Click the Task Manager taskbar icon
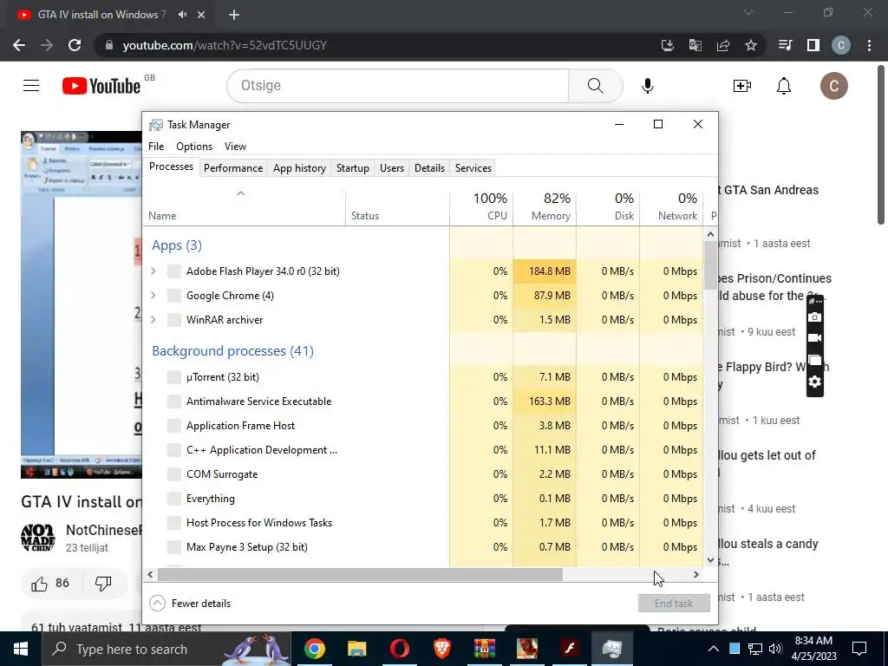Viewport: 888px width, 666px height. pos(612,649)
